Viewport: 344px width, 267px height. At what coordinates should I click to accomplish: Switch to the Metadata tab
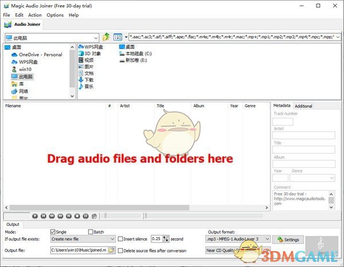(282, 105)
